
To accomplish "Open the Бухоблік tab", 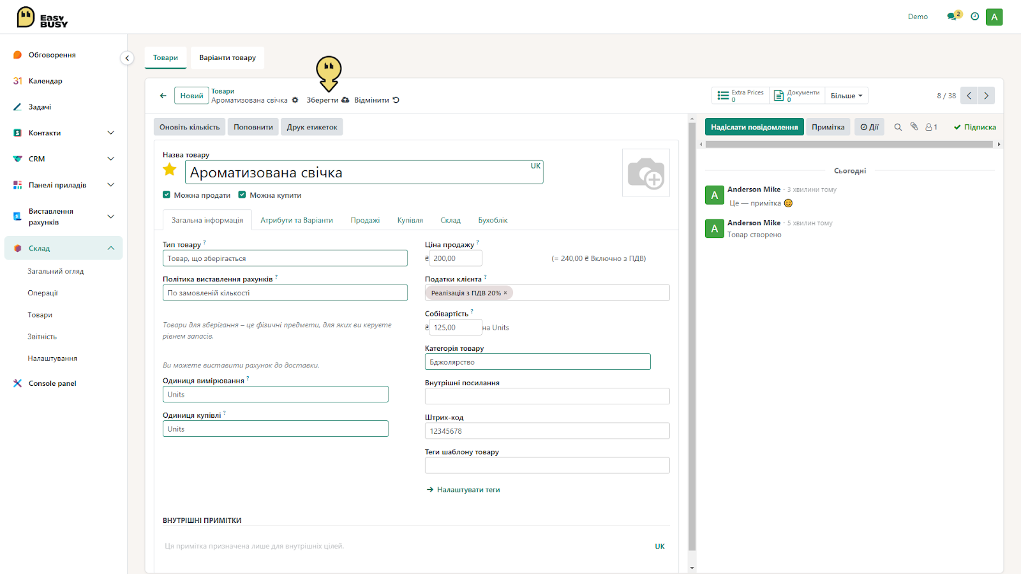I will point(493,220).
